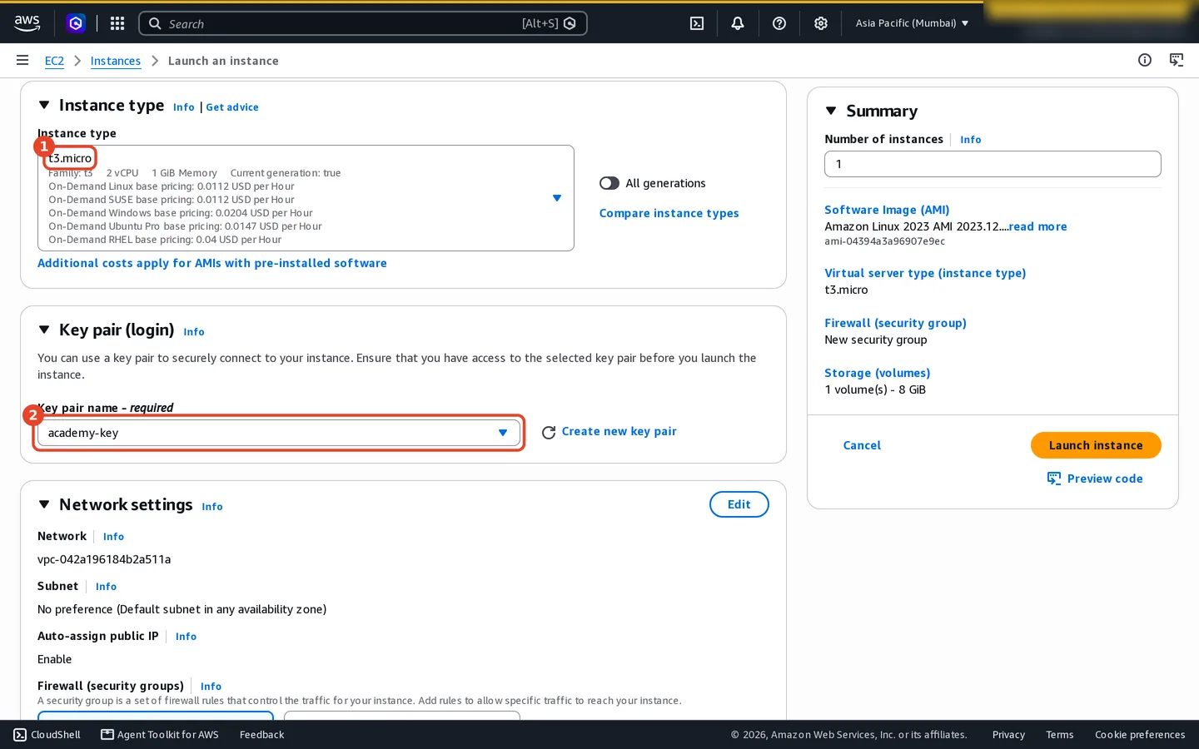Open Preview code
Screen dimensions: 1199x749
1095,479
